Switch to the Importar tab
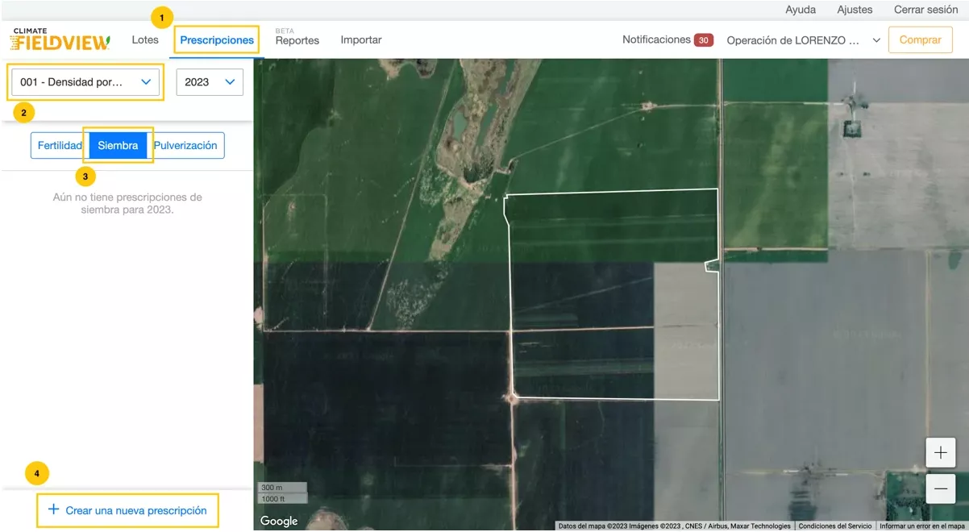The height and width of the screenshot is (532, 969). coord(361,39)
